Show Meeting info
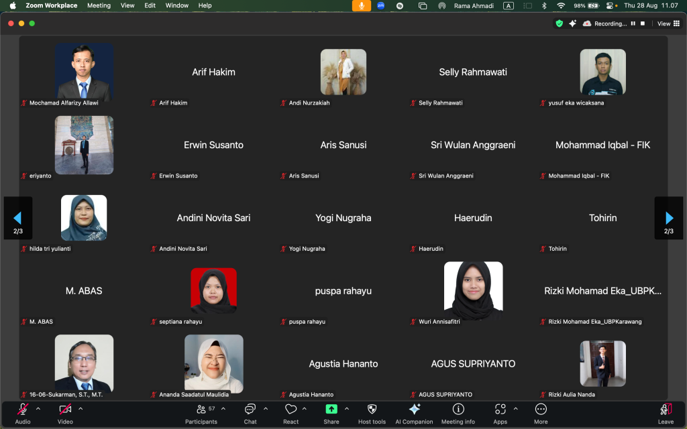Viewport: 687px width, 429px height. point(458,413)
